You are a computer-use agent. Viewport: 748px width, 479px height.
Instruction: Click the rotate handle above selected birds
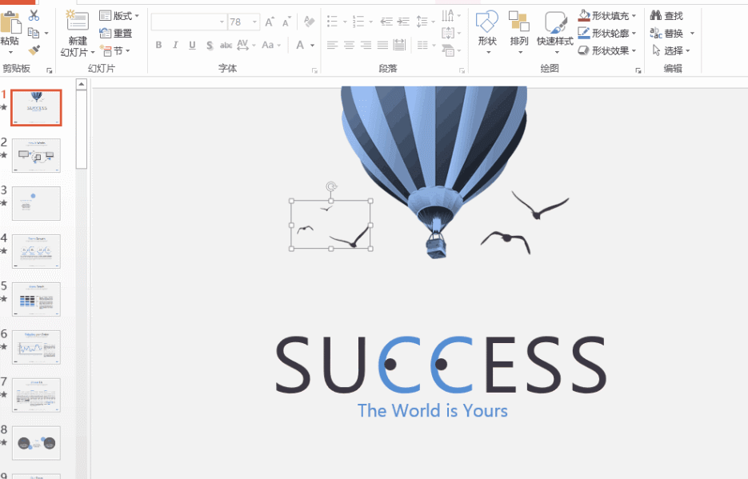[x=331, y=186]
